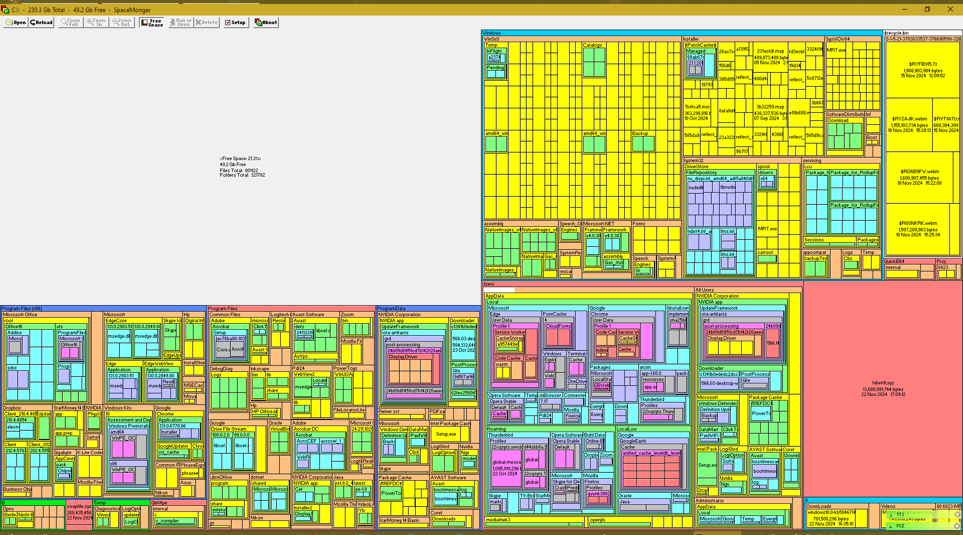Select the LibreOffice folder label
Image resolution: width=963 pixels, height=535 pixels.
click(221, 477)
